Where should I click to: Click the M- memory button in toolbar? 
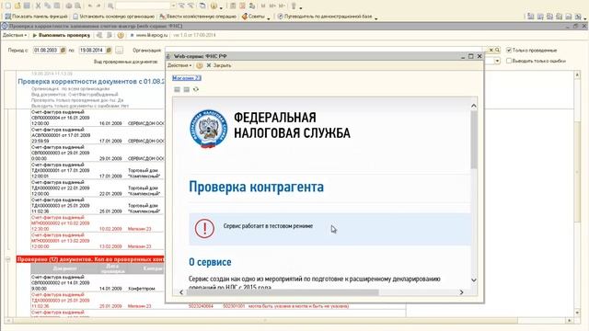pyautogui.click(x=283, y=6)
